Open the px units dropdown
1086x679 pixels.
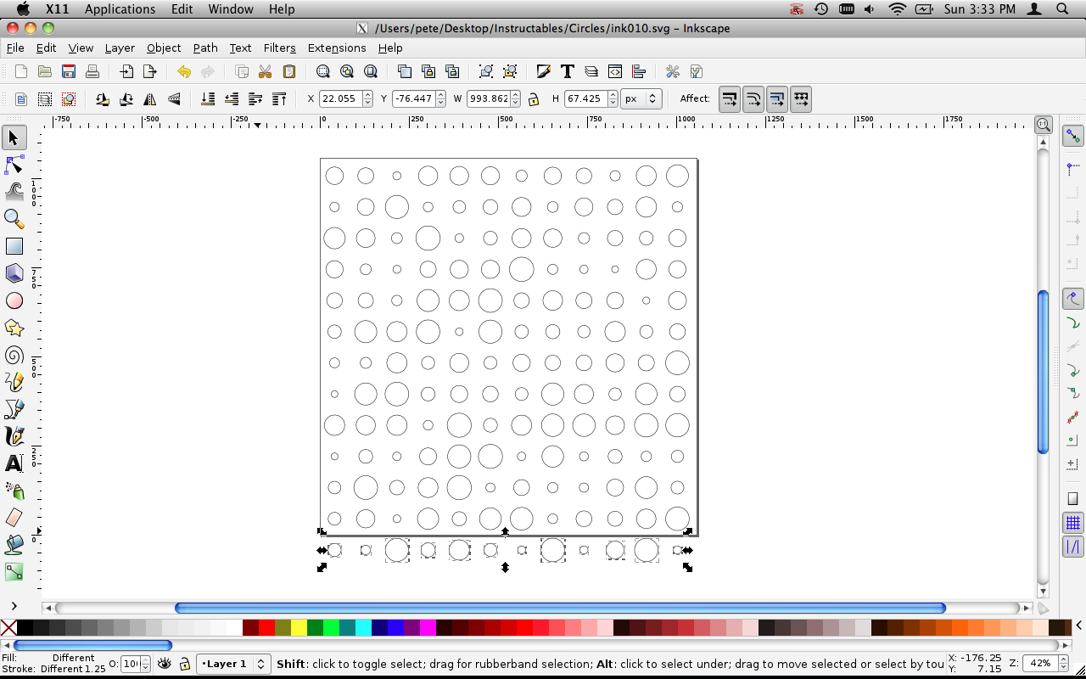(641, 98)
